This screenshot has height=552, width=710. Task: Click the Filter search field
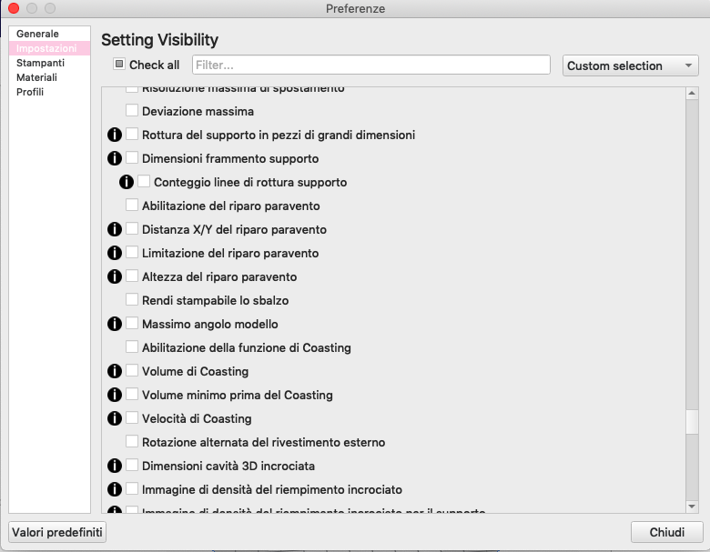pyautogui.click(x=370, y=65)
